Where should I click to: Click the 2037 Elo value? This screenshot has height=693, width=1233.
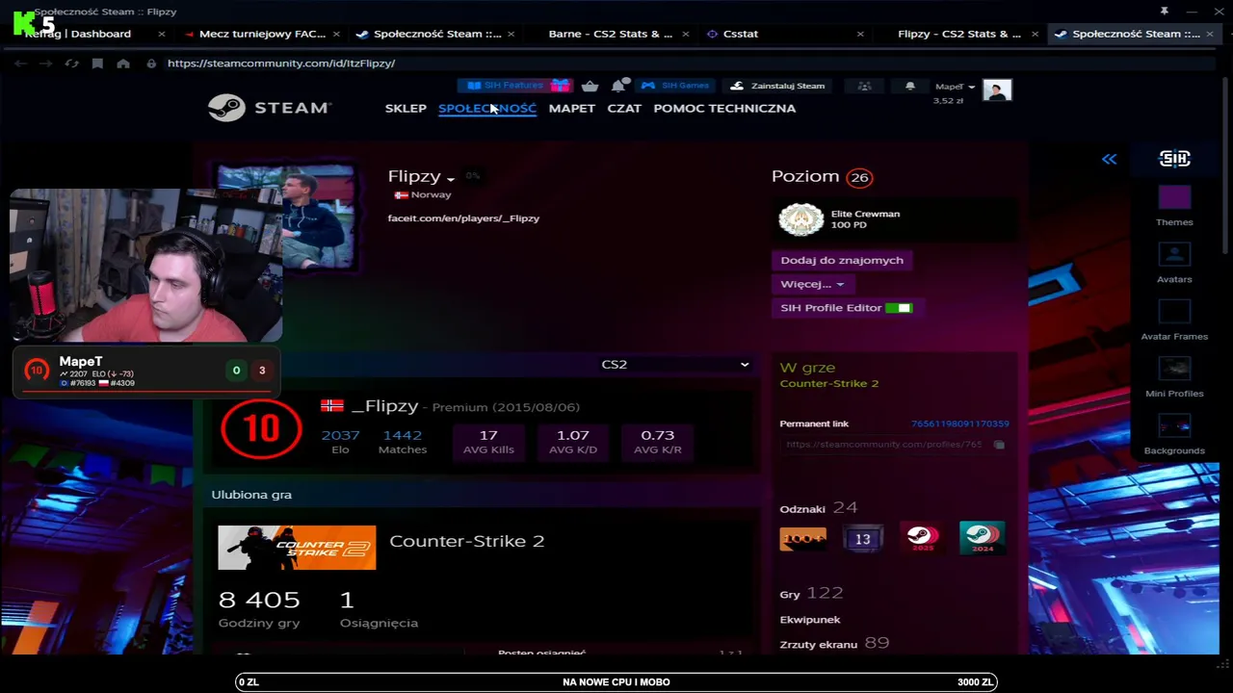click(x=340, y=435)
